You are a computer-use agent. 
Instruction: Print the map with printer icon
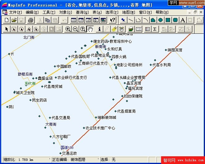coord(31,20)
